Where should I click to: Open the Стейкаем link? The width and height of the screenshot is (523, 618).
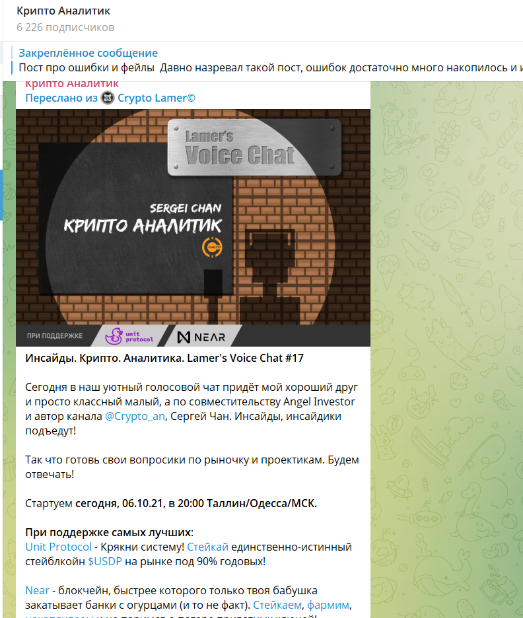[277, 605]
